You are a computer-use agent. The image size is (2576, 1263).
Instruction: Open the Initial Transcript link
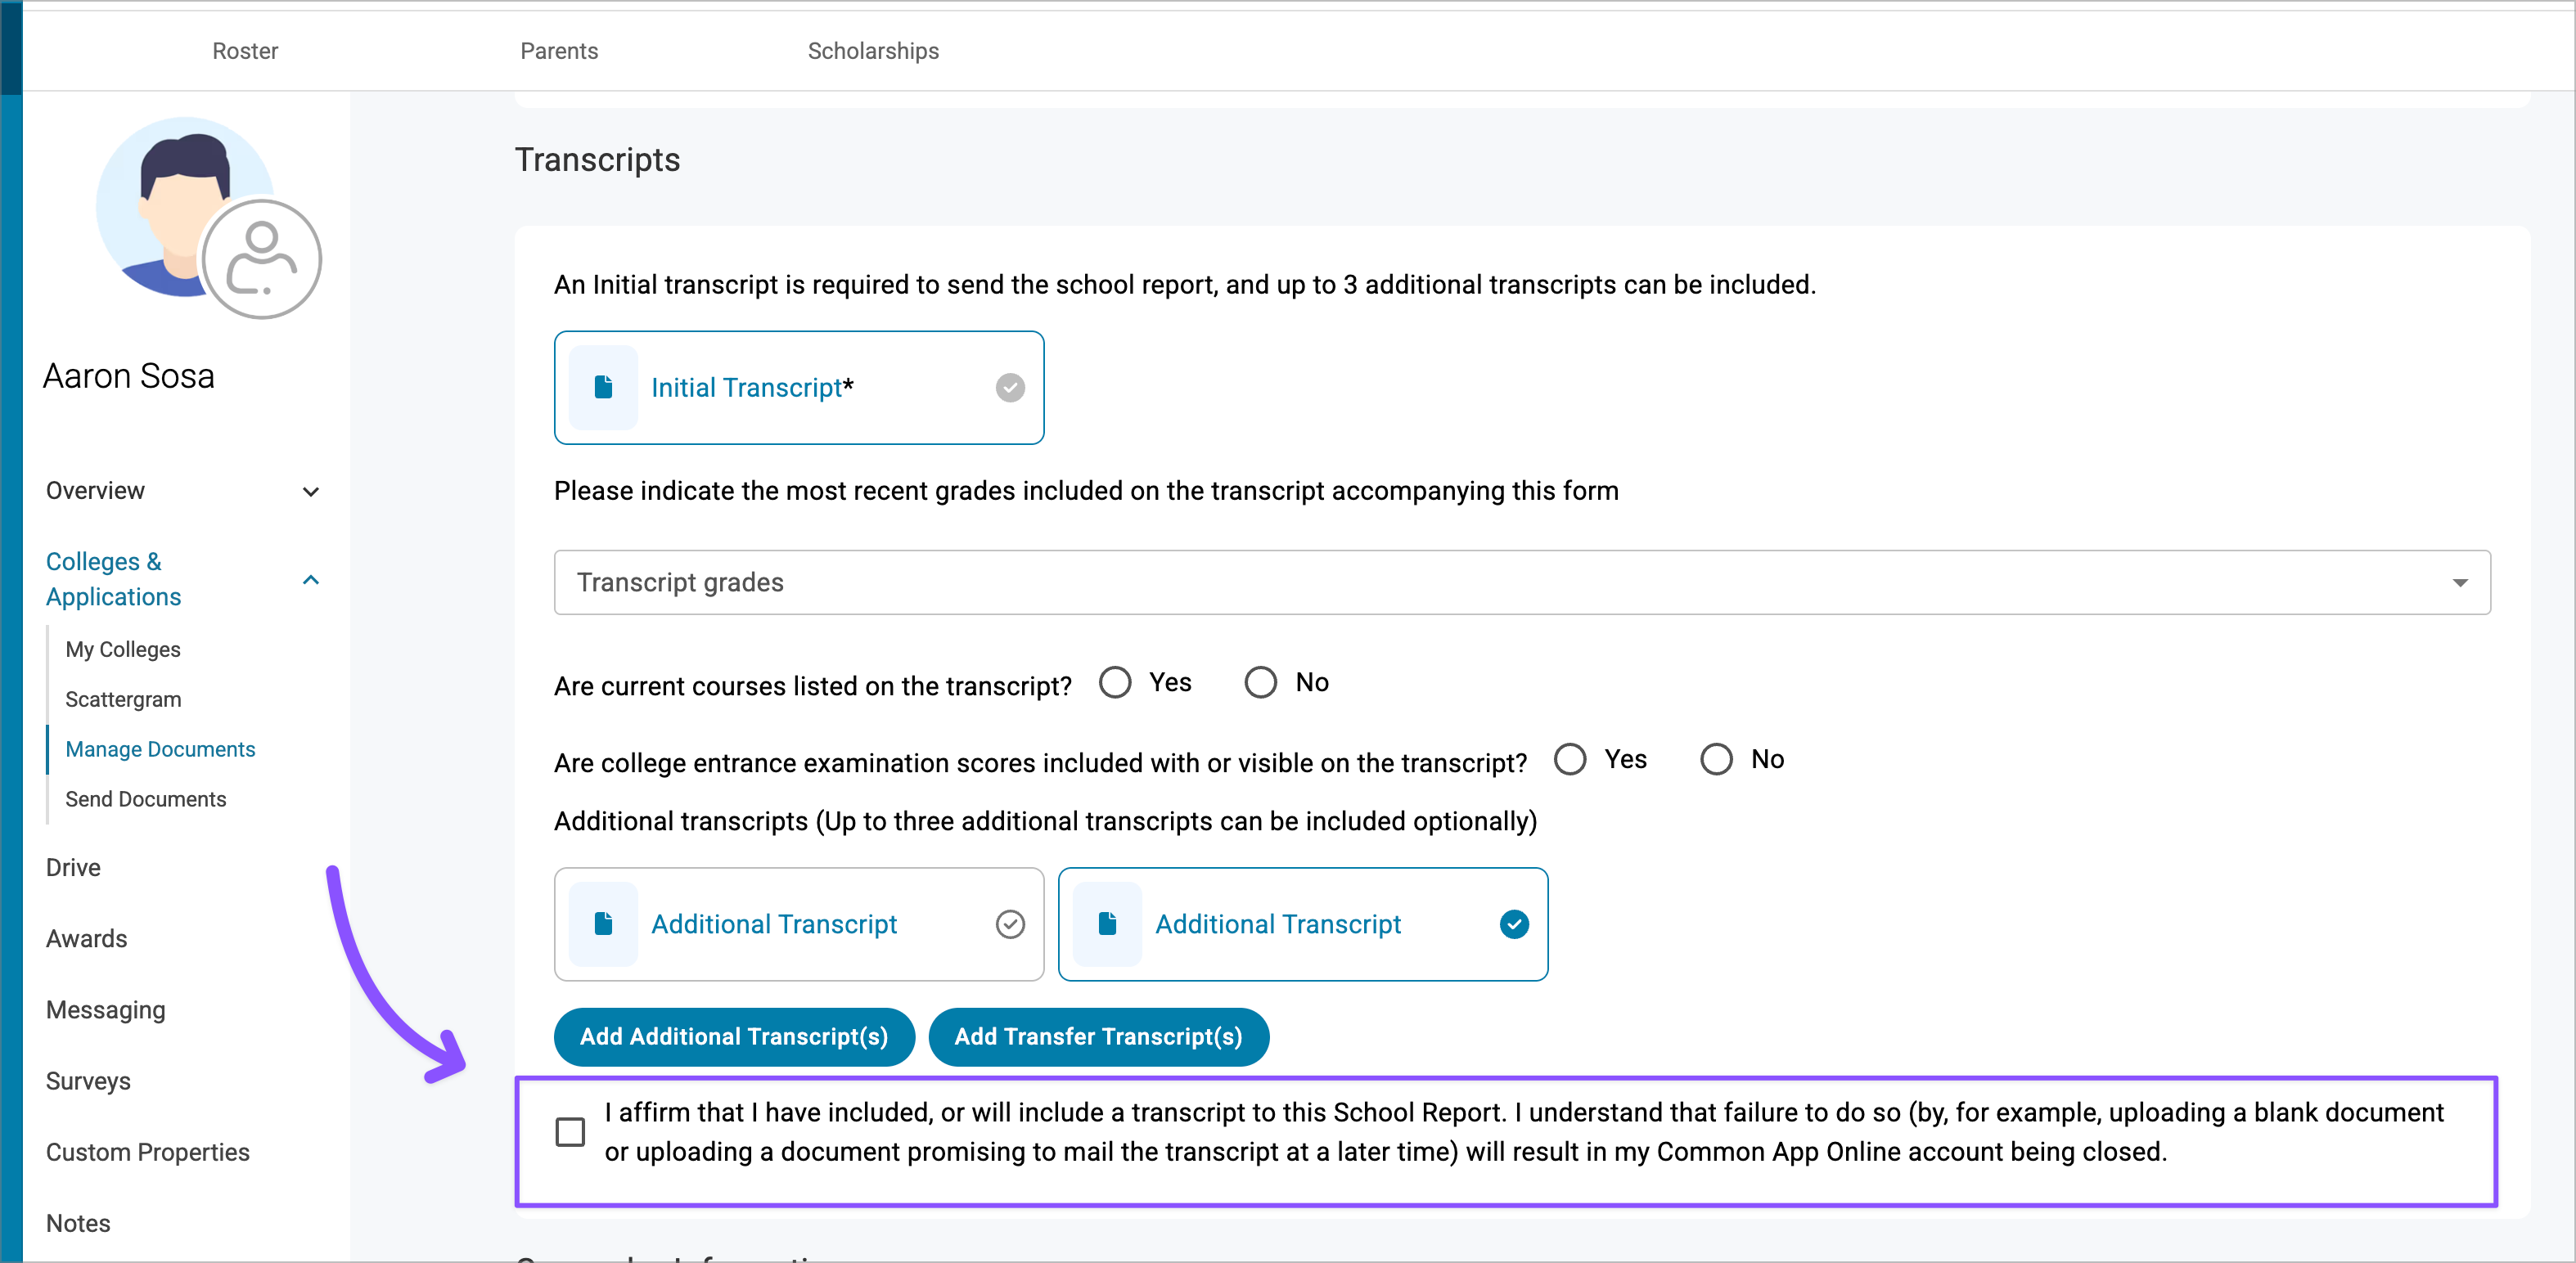pyautogui.click(x=747, y=387)
